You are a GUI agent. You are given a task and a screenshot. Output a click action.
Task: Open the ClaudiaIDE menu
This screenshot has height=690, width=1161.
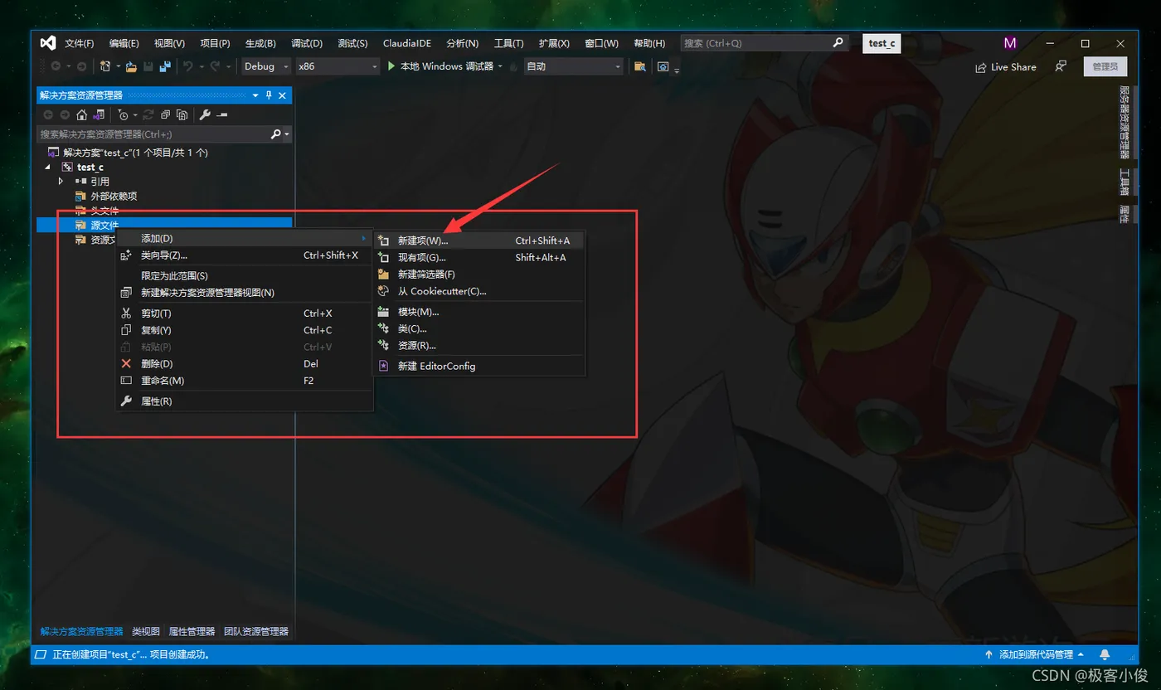(x=409, y=43)
